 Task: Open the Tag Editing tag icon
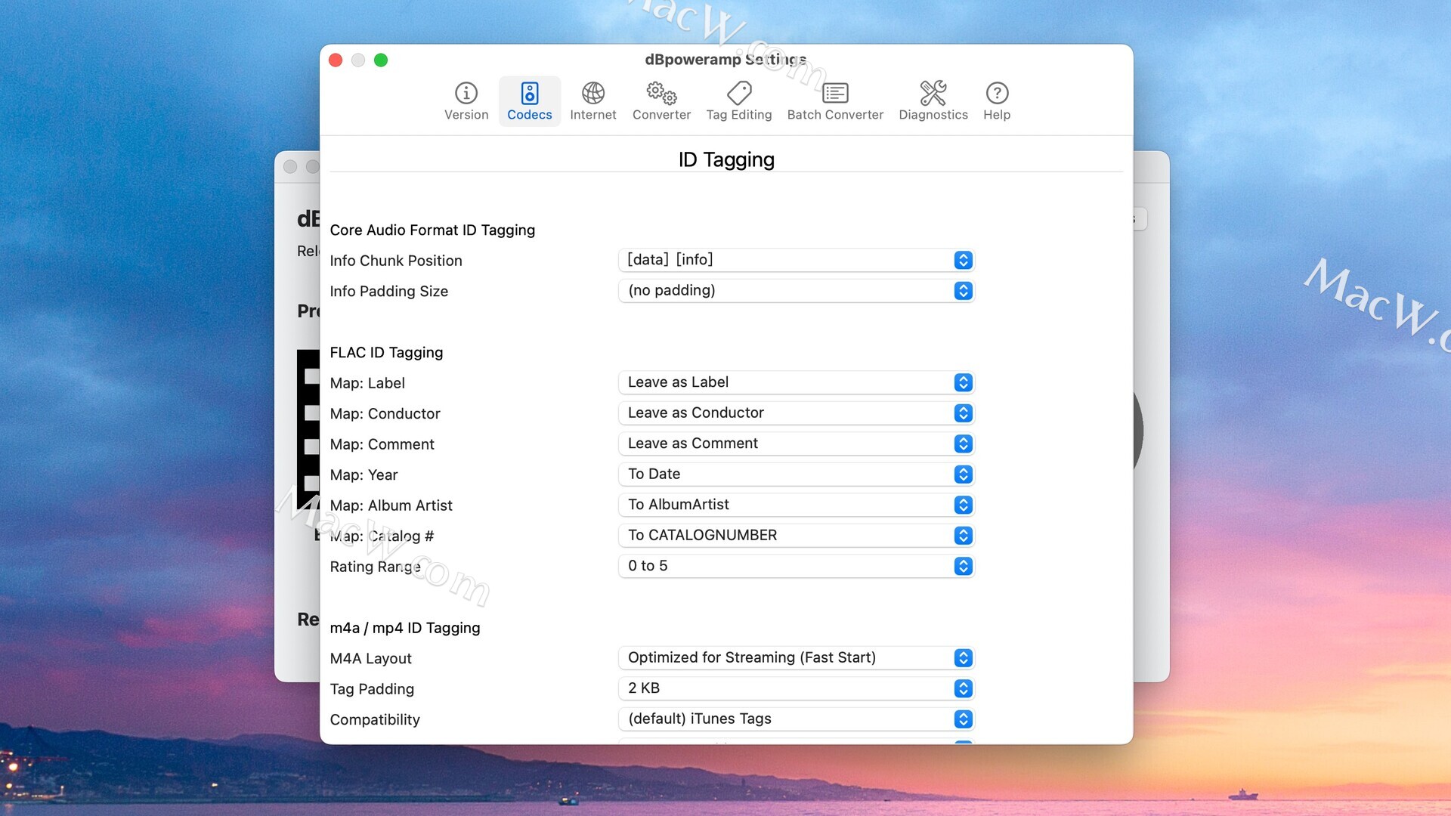[738, 93]
